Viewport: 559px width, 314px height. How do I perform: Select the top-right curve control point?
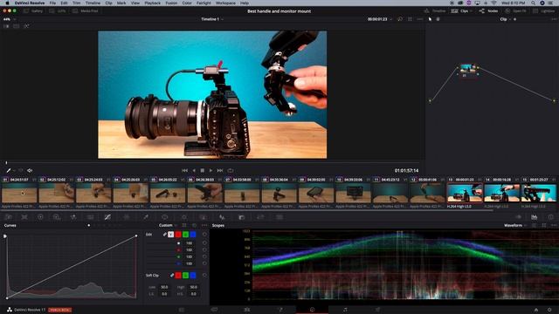(x=136, y=236)
